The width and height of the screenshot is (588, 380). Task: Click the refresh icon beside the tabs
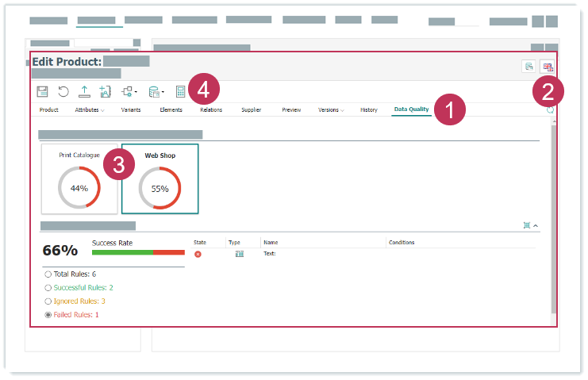point(550,111)
